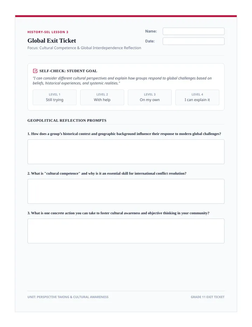Click answer box for question 3
Screen dimensions: 252x327
point(126,231)
